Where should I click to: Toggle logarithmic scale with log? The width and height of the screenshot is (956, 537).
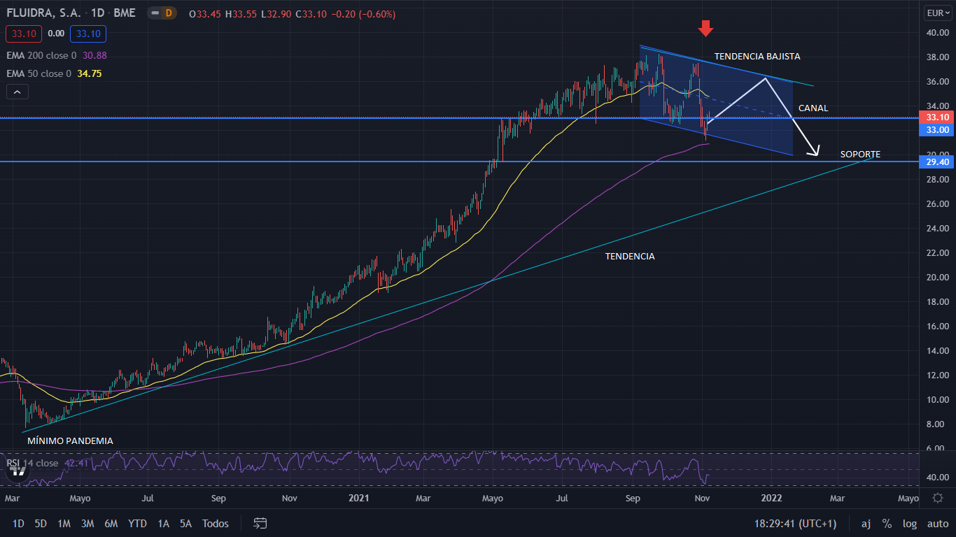point(909,523)
